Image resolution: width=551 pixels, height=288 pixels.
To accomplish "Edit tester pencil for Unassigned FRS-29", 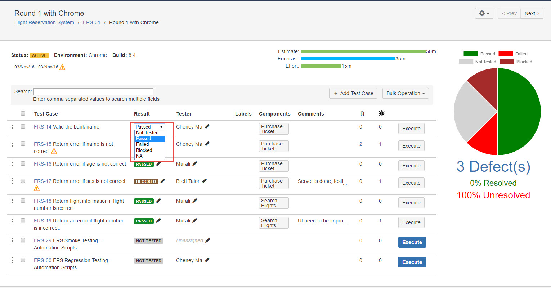I will [x=208, y=240].
